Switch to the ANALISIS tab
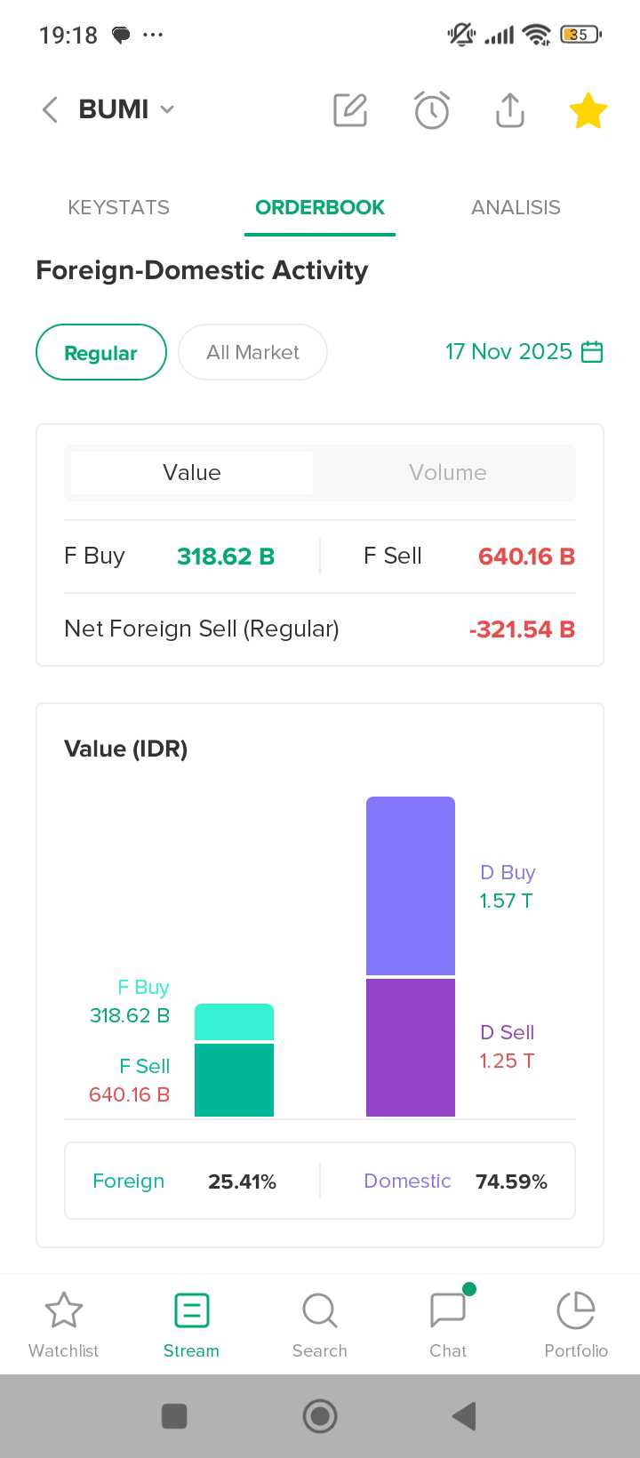 pyautogui.click(x=516, y=207)
